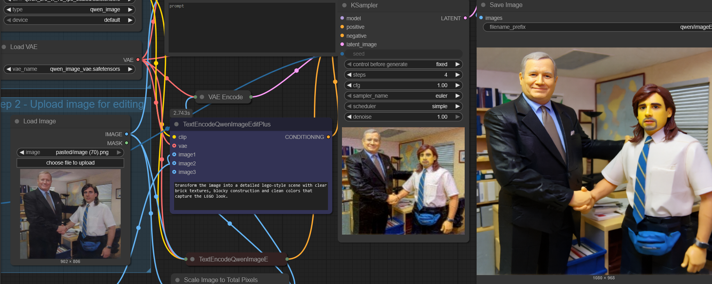Click the Save Image node title
The height and width of the screenshot is (284, 712).
[x=506, y=5]
